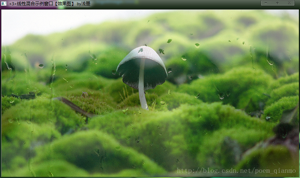Image resolution: width=300 pixels, height=178 pixels.
Task: Click the window icon in the title bar
Action: click(x=4, y=3)
